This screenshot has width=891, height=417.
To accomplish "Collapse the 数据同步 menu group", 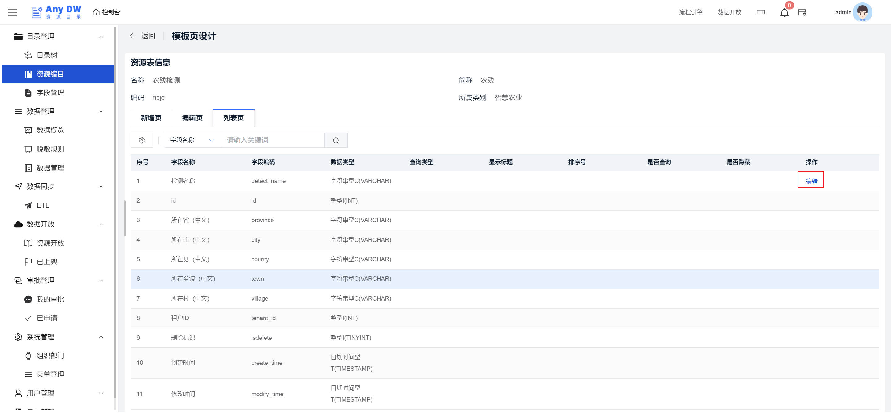I will point(101,187).
